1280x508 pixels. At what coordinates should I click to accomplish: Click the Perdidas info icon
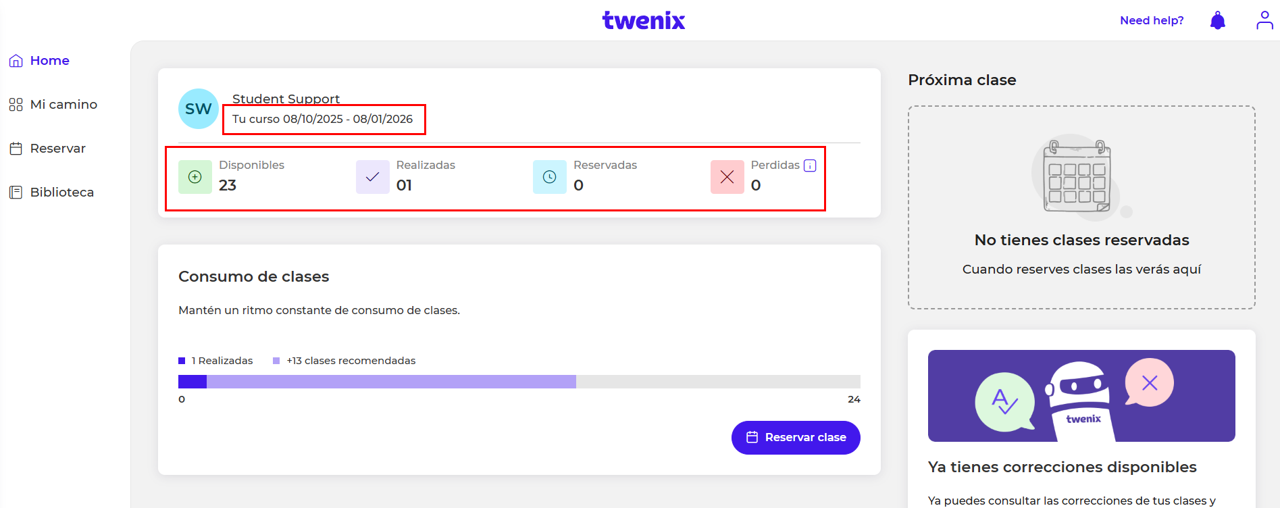[x=810, y=166]
